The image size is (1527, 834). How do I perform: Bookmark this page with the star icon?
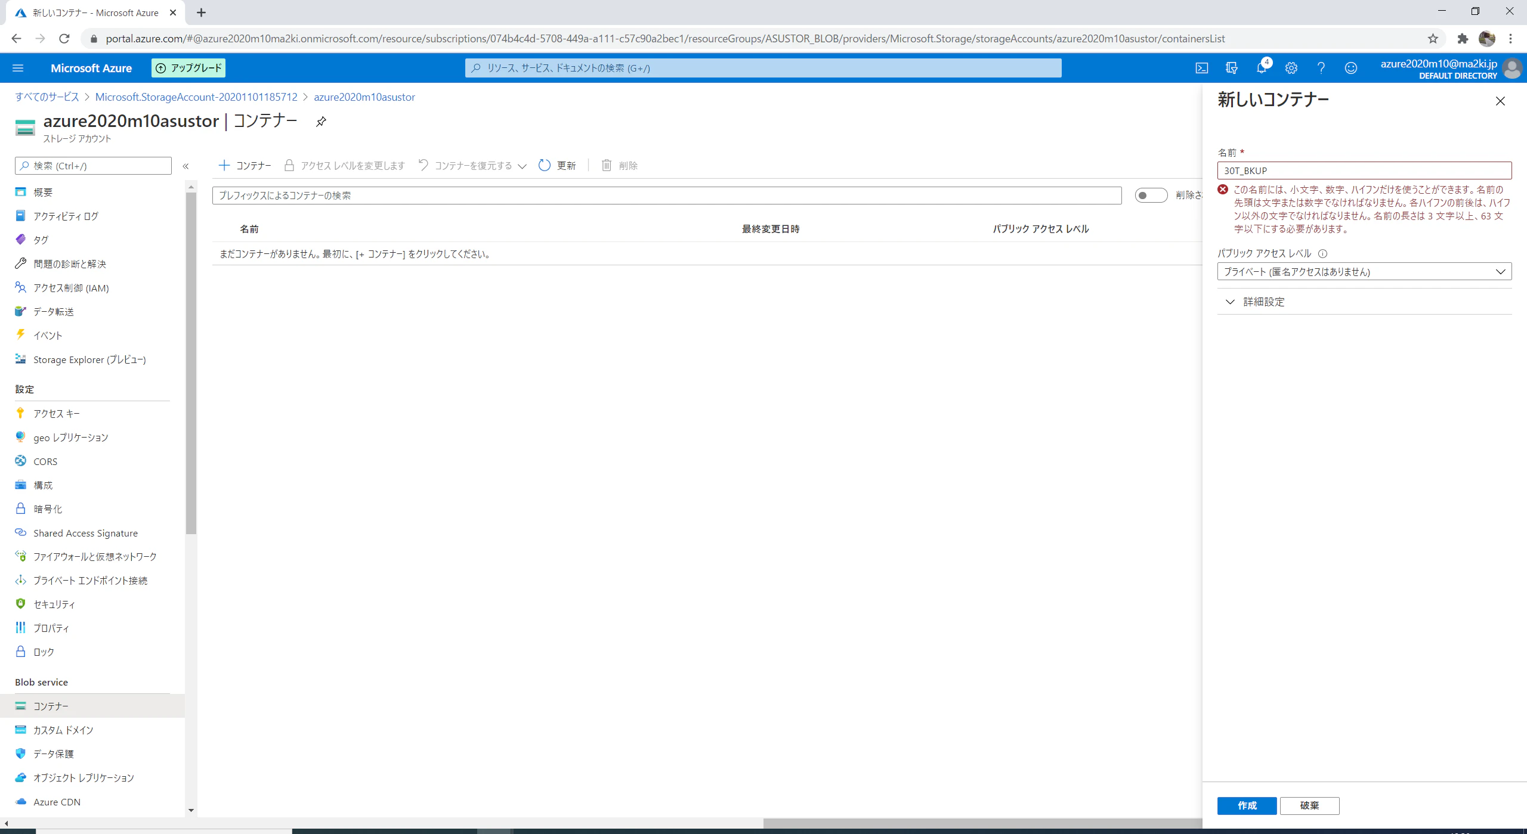[x=1433, y=39]
